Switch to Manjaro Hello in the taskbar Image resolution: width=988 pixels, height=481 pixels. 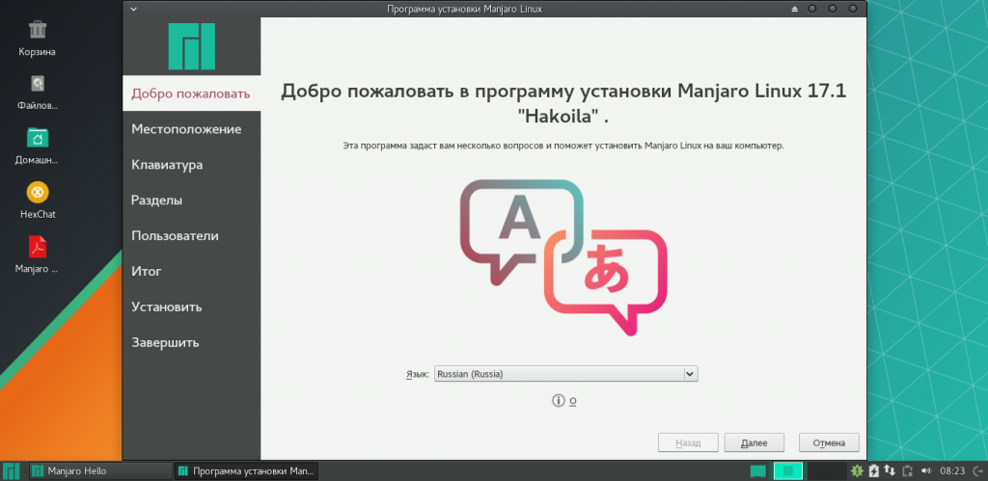[x=98, y=470]
